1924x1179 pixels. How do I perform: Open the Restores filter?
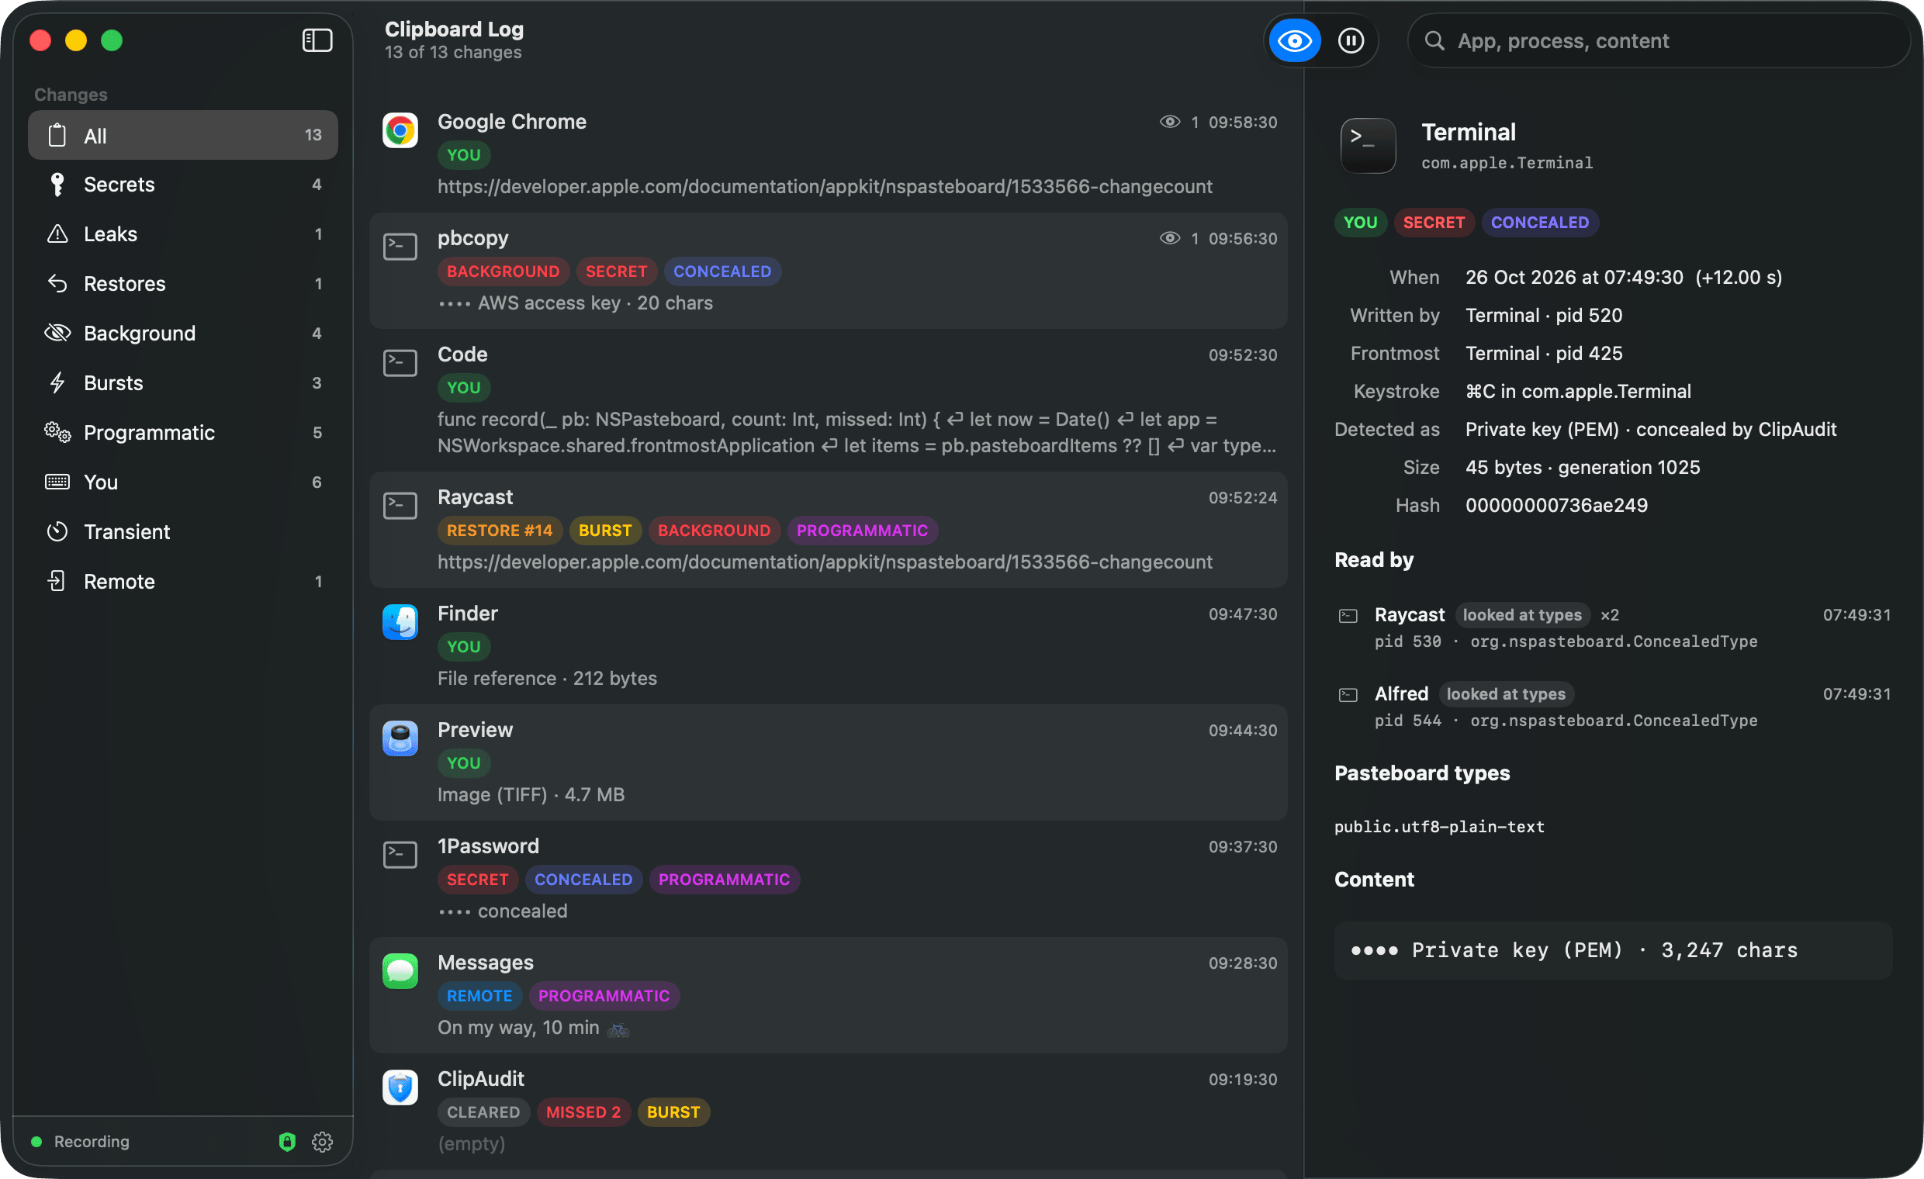(183, 283)
